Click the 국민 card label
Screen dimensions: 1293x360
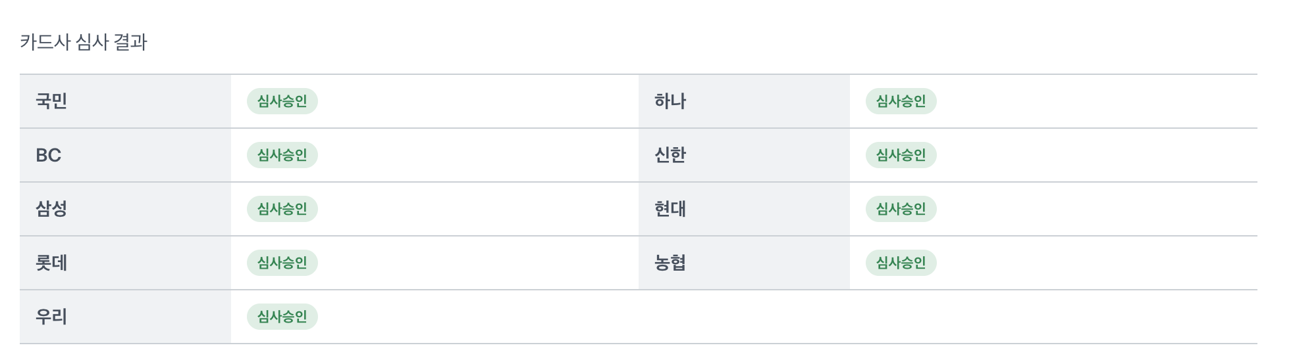pyautogui.click(x=51, y=101)
